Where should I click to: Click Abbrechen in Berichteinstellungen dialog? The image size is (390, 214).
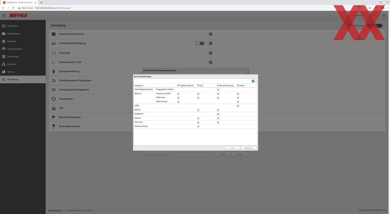249,148
